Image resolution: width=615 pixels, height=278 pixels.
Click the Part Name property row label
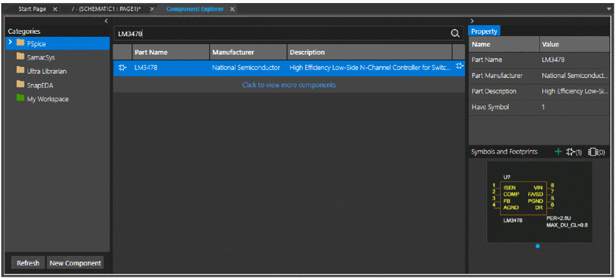[486, 60]
